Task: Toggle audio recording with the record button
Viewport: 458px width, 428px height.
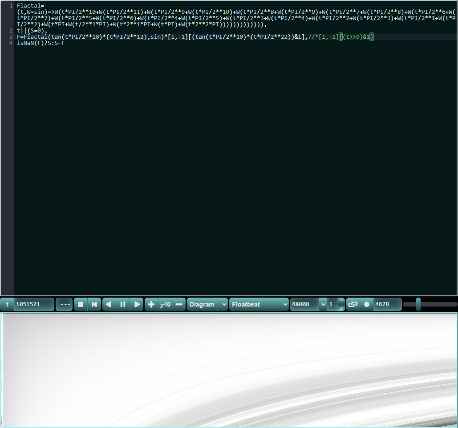Action: point(367,304)
